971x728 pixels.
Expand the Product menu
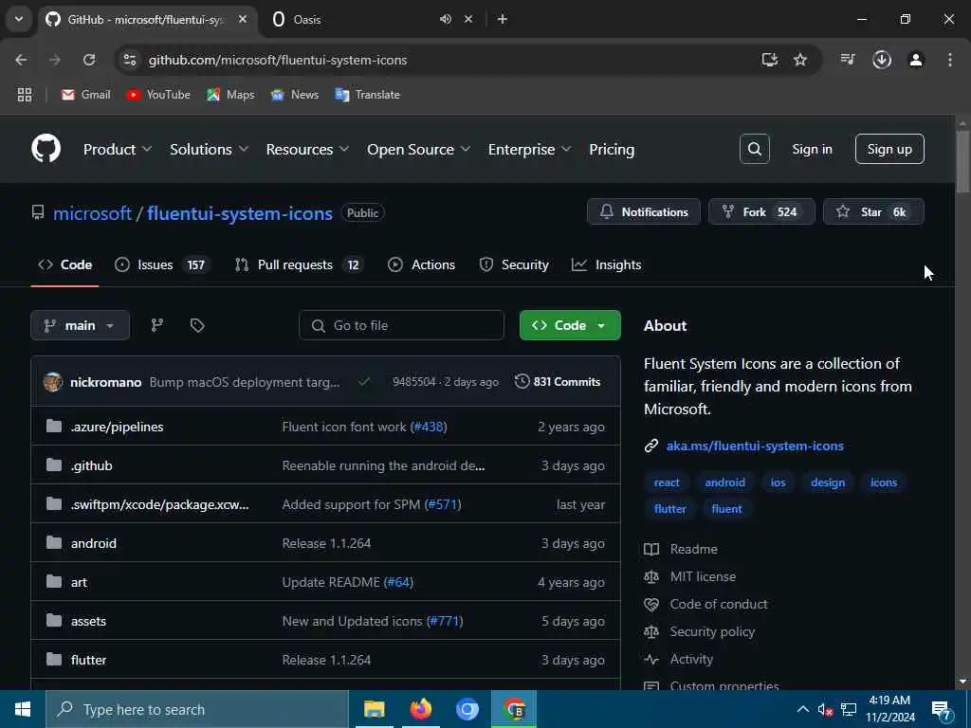pyautogui.click(x=118, y=149)
